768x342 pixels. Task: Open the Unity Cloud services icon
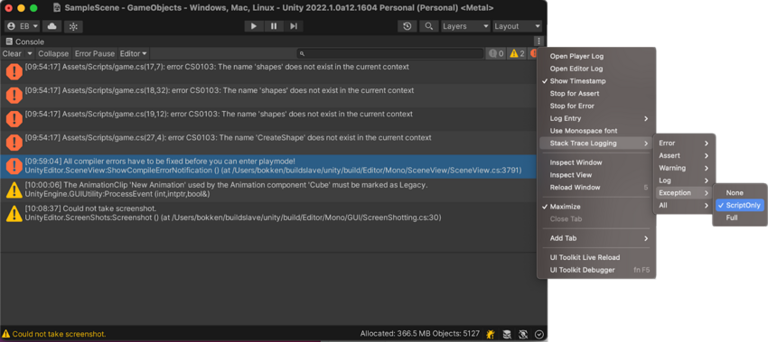[x=52, y=26]
